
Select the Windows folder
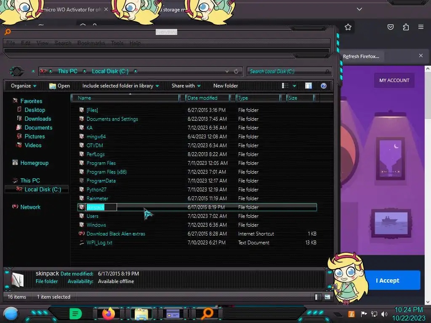coord(96,225)
